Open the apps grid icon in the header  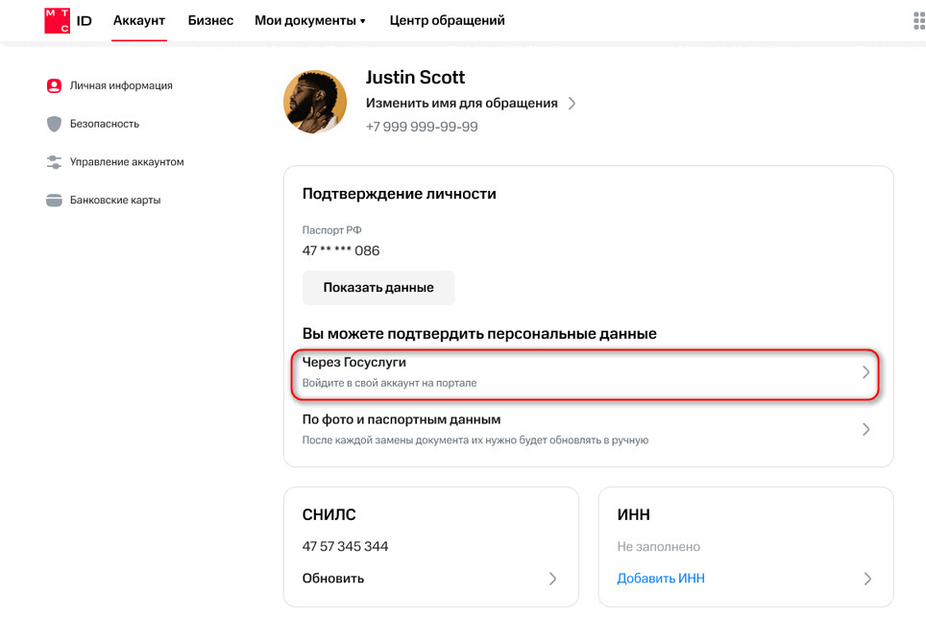919,21
